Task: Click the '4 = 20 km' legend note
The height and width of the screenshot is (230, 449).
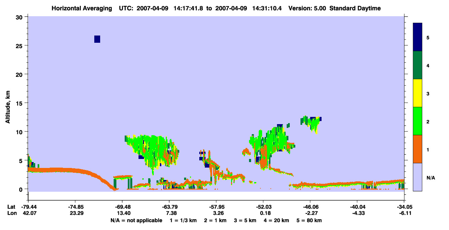Action: 276,220
